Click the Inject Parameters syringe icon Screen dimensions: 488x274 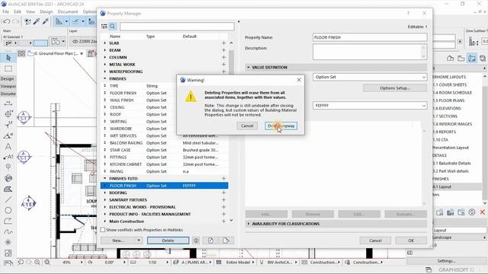pos(46,21)
